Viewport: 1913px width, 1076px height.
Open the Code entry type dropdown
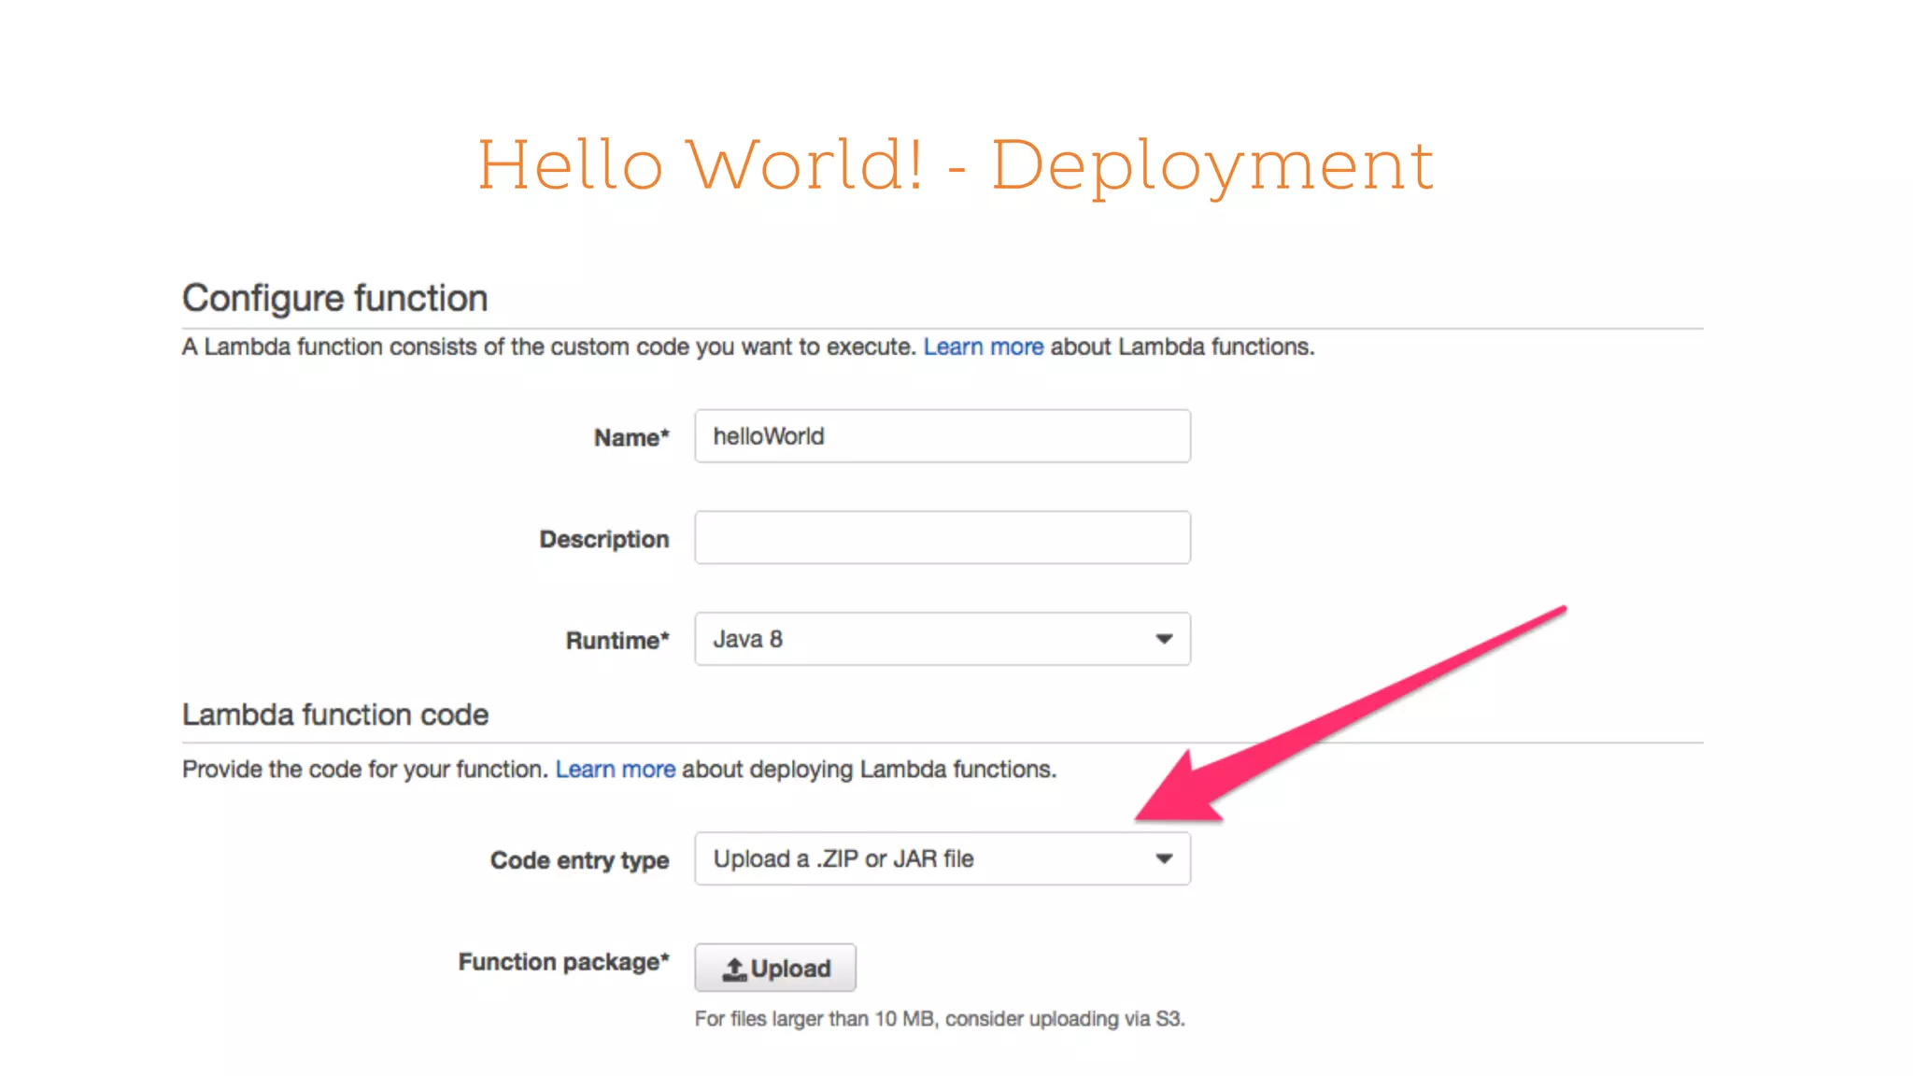[x=942, y=858]
